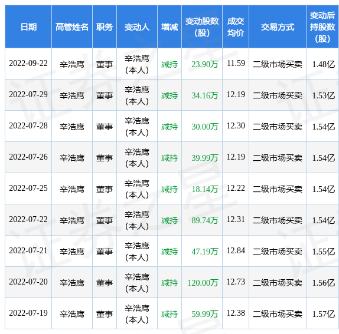Click the 89.74万 share change value
The width and height of the screenshot is (339, 334).
pos(205,220)
